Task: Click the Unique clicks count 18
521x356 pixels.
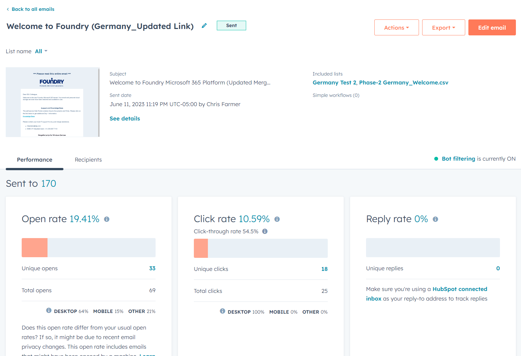Action: [x=325, y=269]
